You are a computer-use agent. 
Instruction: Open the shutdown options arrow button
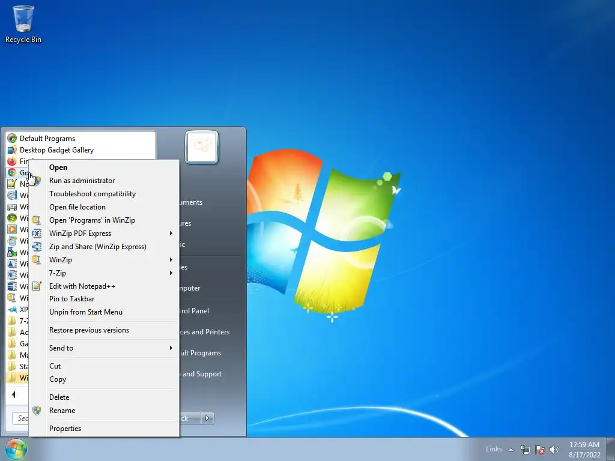207,418
